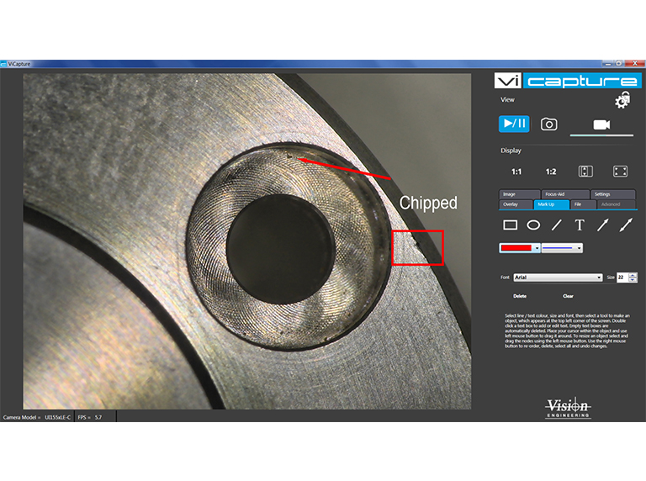Toggle live play/pause video feed
The width and height of the screenshot is (646, 481).
pyautogui.click(x=514, y=124)
